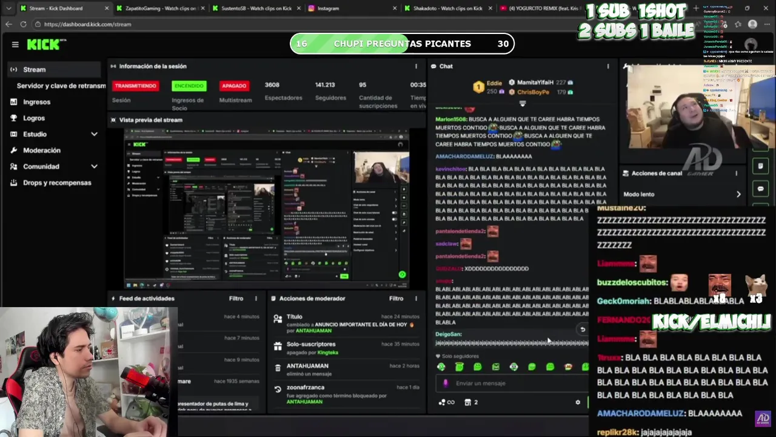This screenshot has width=776, height=437.
Task: Click purple microphone icon in message field
Action: coord(446,383)
